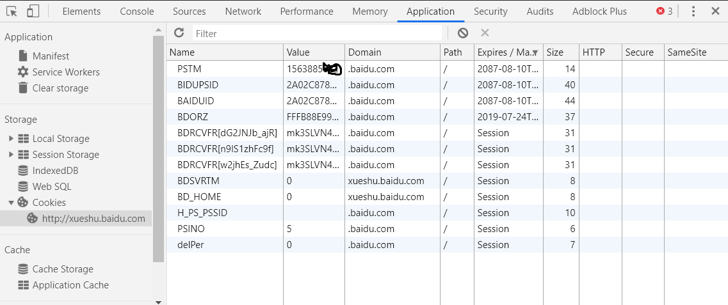Select the xueshu.baidu.com cookies entry
728x305 pixels.
coord(93,219)
